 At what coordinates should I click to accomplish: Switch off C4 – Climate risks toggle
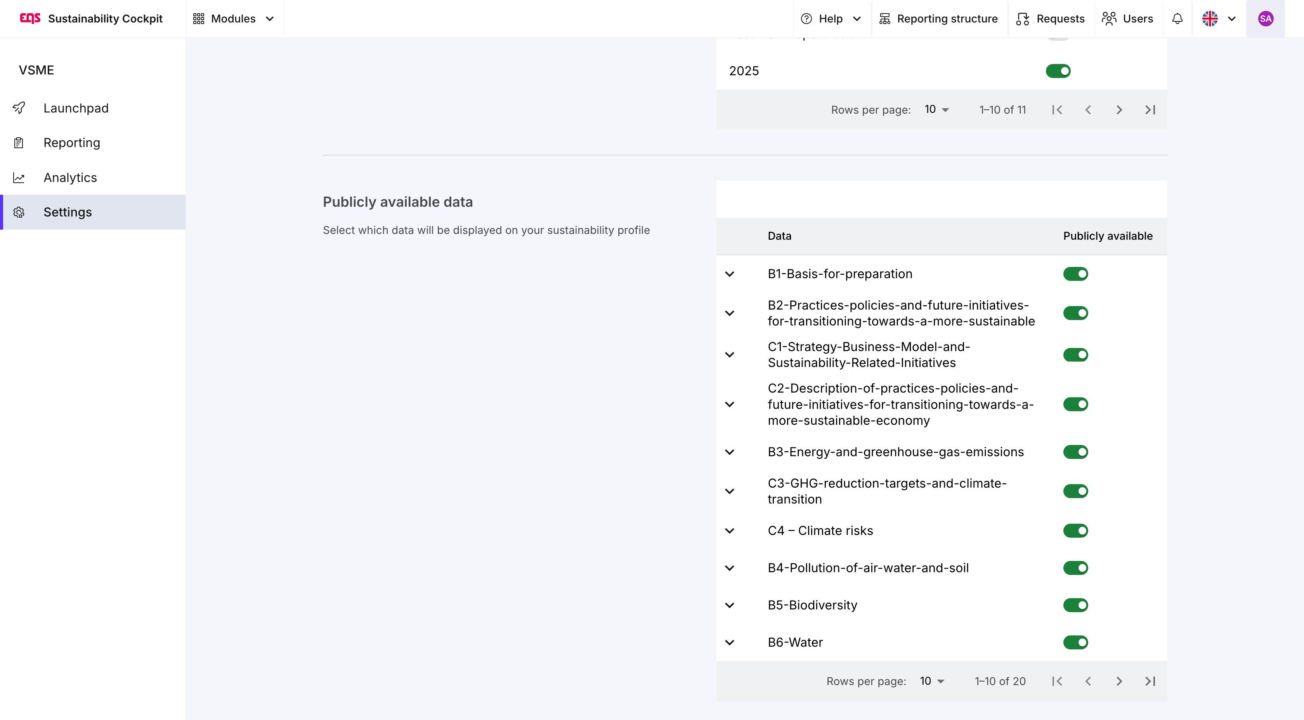pyautogui.click(x=1075, y=531)
